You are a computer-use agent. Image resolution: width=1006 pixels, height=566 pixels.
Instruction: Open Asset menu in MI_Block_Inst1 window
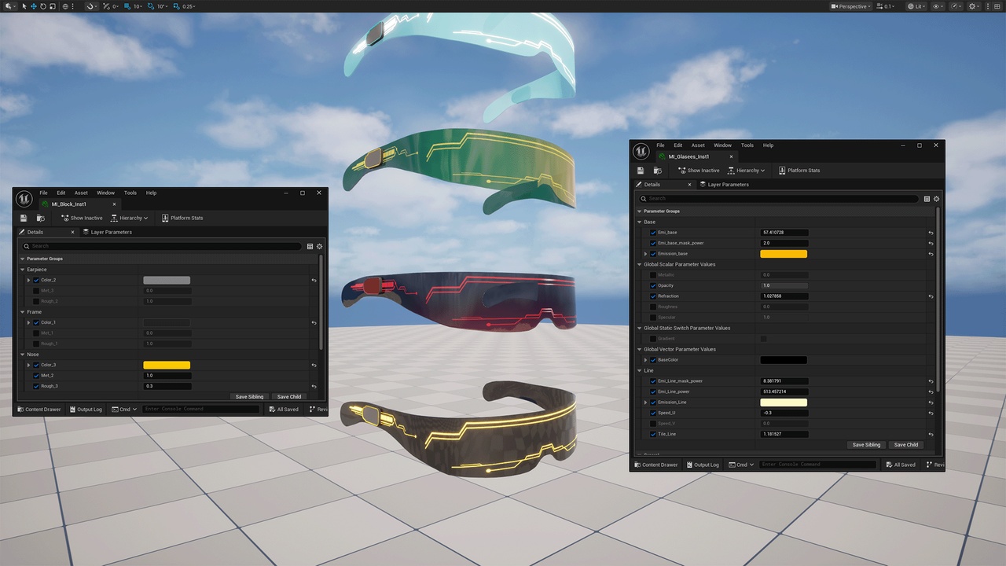[81, 193]
